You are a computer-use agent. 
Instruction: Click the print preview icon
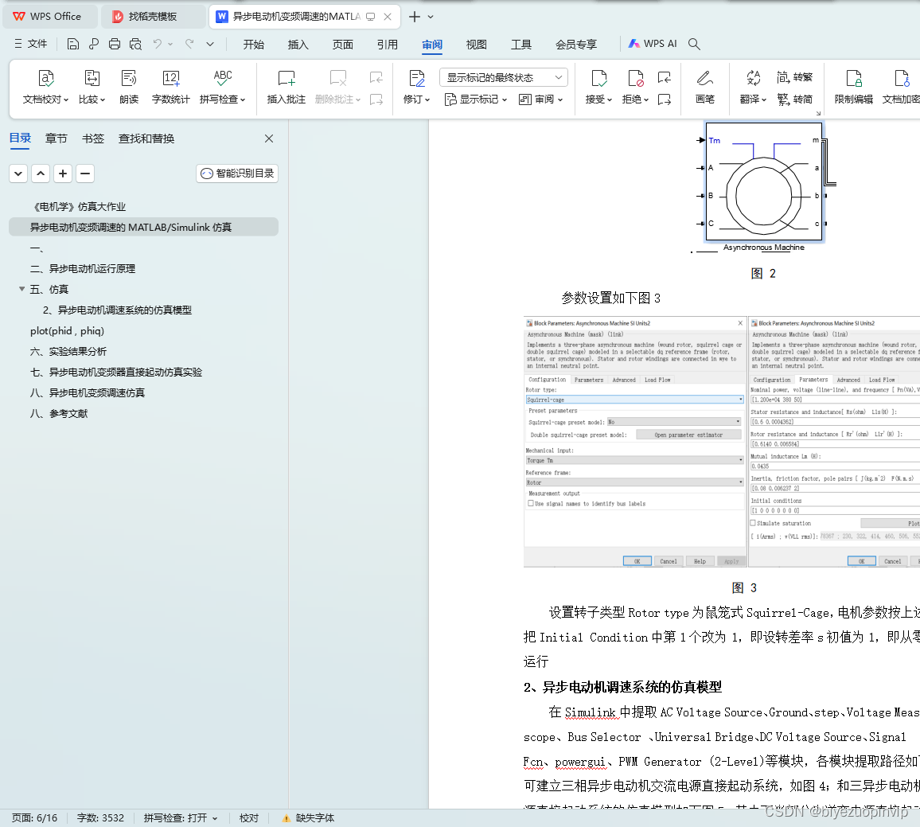pos(135,44)
